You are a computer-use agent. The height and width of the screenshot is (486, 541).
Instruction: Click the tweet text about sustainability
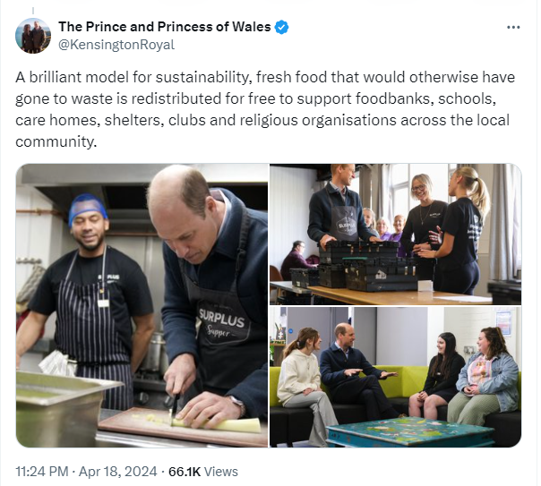pyautogui.click(x=265, y=109)
